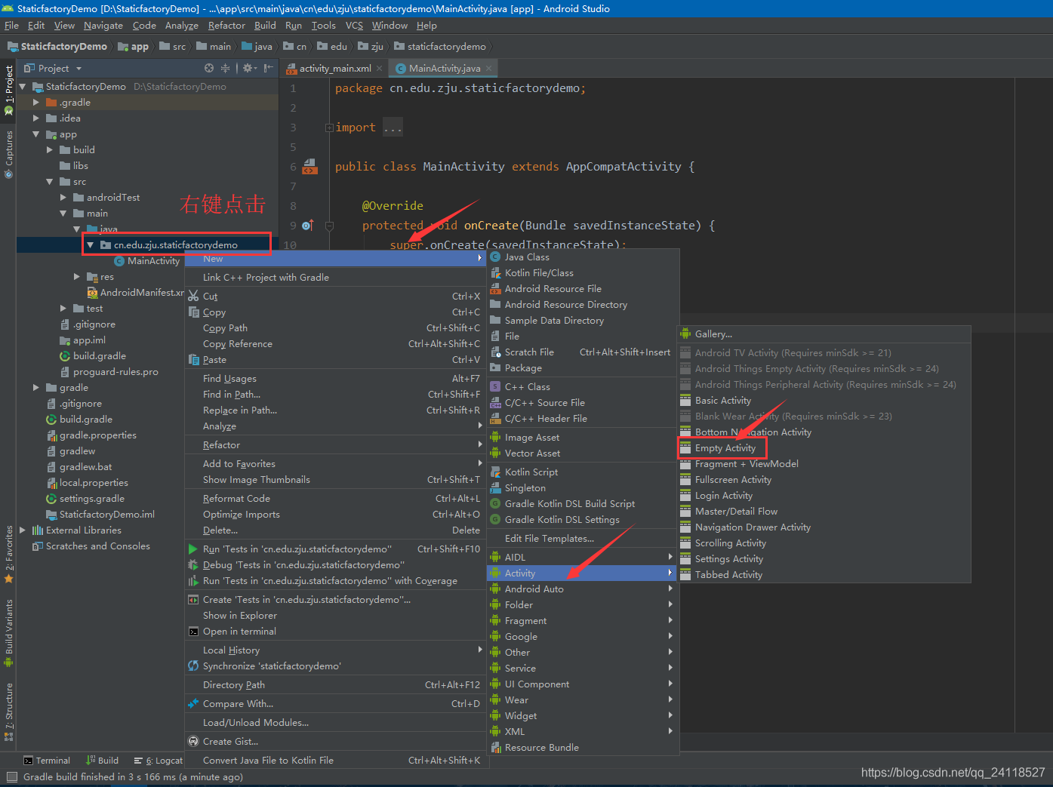The height and width of the screenshot is (787, 1053).
Task: Open the Favorites side panel
Action: (8, 555)
